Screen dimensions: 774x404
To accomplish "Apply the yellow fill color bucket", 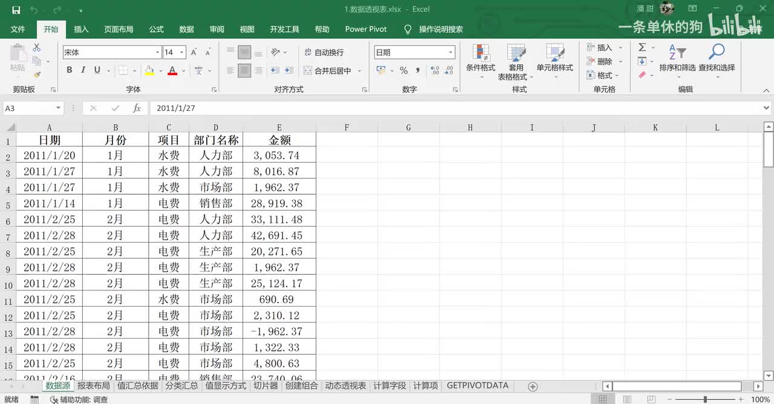I will click(x=149, y=71).
